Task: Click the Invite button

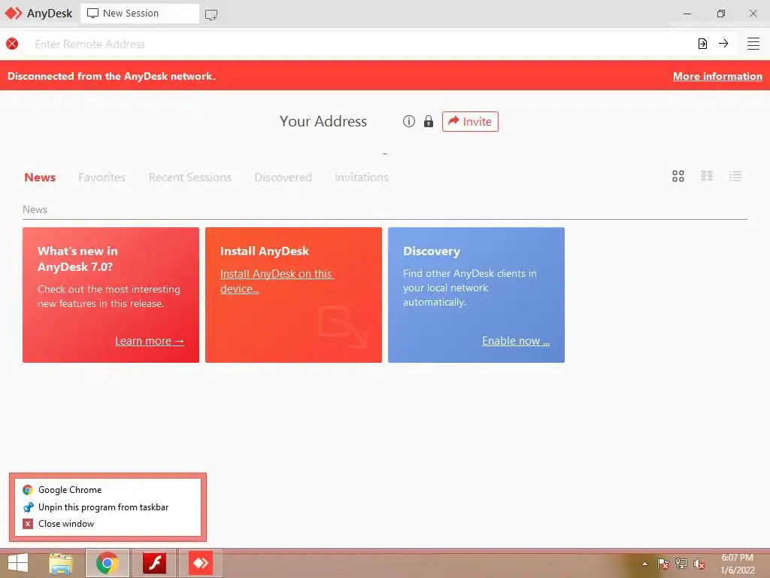Action: click(x=470, y=121)
